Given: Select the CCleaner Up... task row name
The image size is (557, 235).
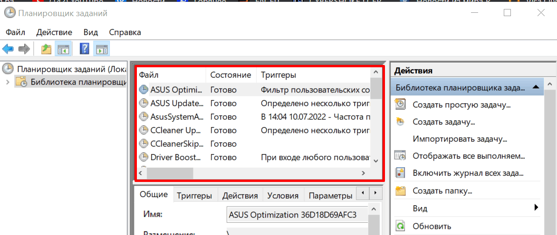Looking at the screenshot, I should click(x=176, y=130).
